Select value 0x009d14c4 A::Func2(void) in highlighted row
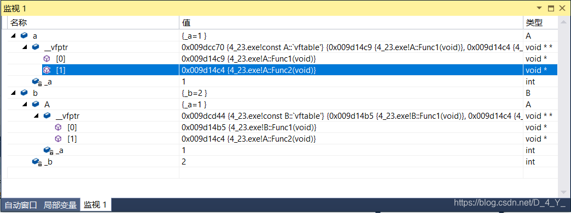571x213 pixels. click(248, 70)
